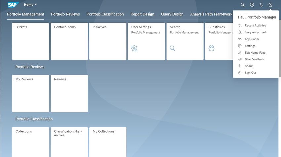281x157 pixels.
Task: Switch to Query Design tab
Action: click(172, 14)
